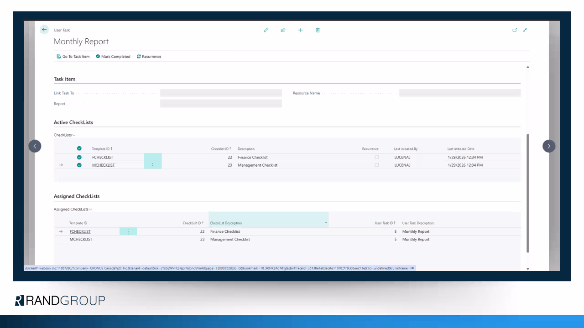Image resolution: width=584 pixels, height=328 pixels.
Task: Click the status checkmark on the FCHECKLIST row
Action: [79, 157]
